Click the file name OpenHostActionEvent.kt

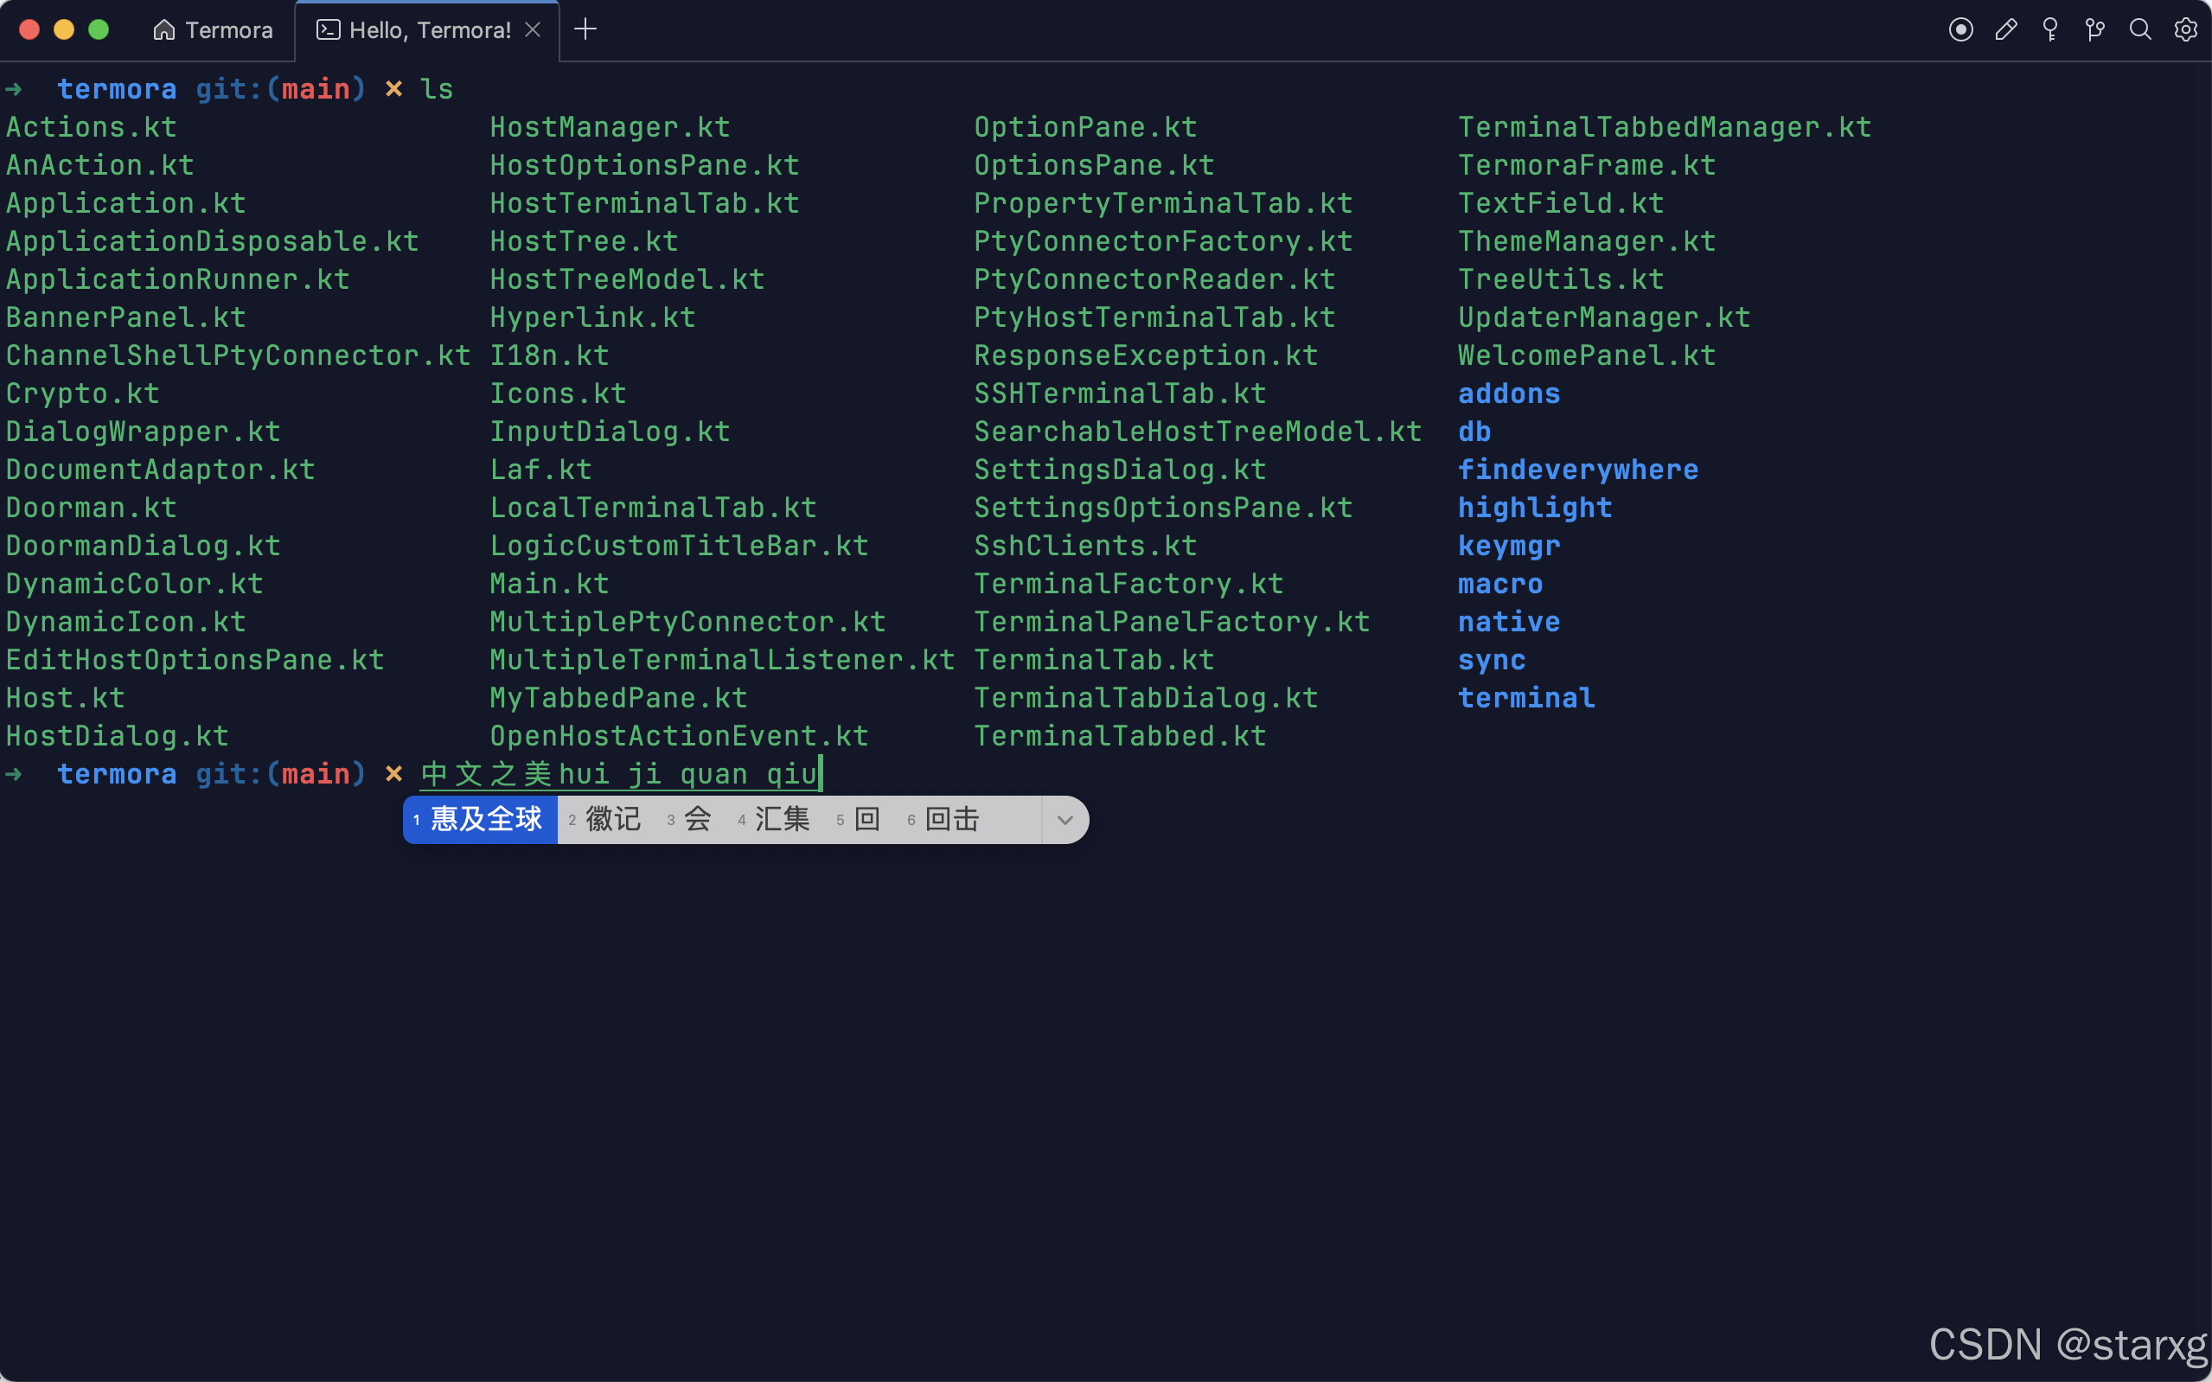click(680, 737)
